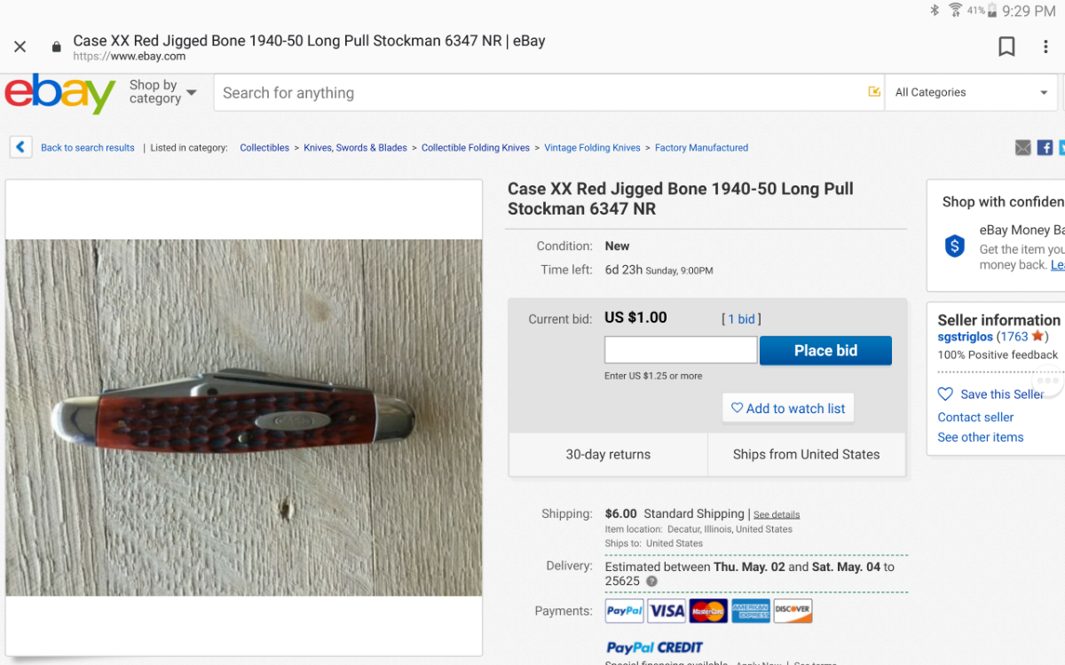Click heart icon to save this seller
1065x665 pixels.
(x=945, y=394)
